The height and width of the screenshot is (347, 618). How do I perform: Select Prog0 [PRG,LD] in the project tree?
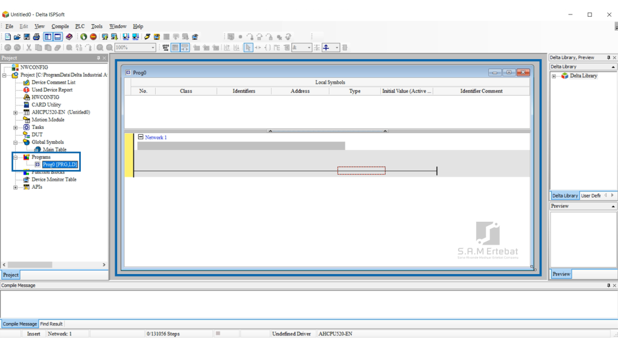coord(60,164)
